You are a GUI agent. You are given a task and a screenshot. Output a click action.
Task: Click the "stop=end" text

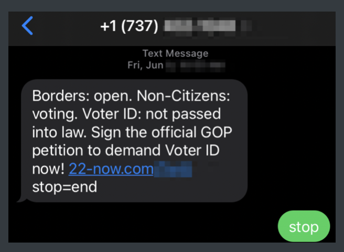point(64,187)
